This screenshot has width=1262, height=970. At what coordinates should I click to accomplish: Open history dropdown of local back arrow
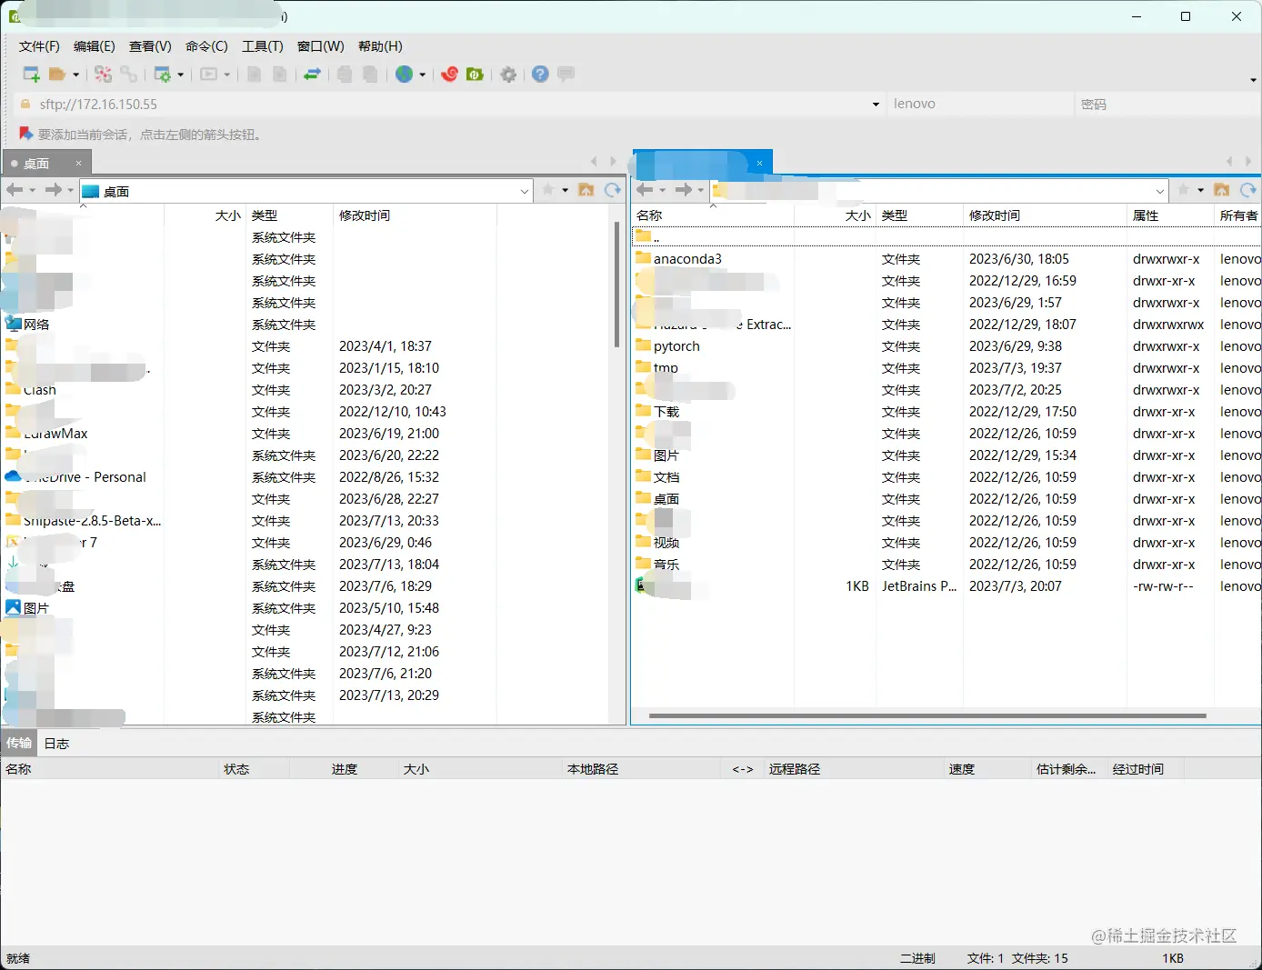32,190
